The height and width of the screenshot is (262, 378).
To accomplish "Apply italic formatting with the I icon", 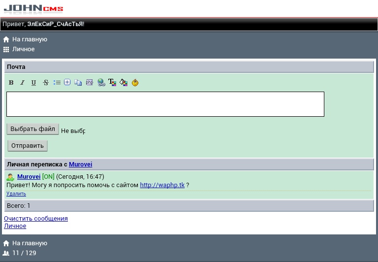I will click(22, 83).
